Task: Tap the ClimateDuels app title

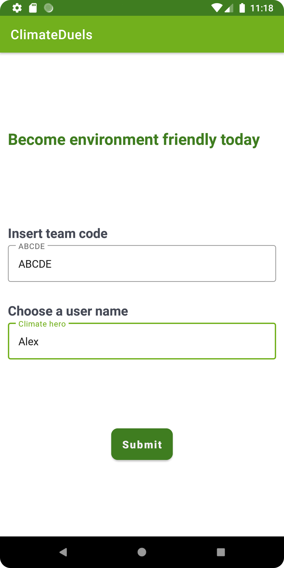Action: point(52,35)
